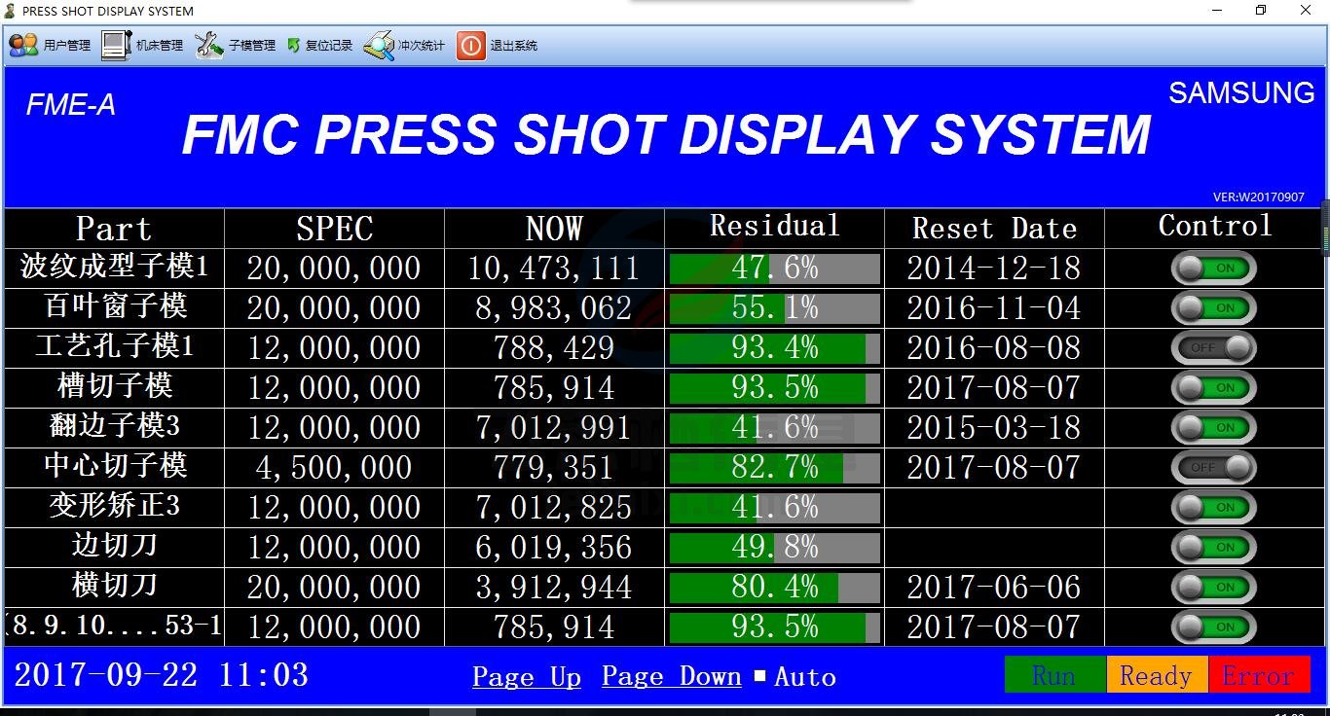Turn on switch for 工艺孔子模1
The width and height of the screenshot is (1330, 716).
1213,348
